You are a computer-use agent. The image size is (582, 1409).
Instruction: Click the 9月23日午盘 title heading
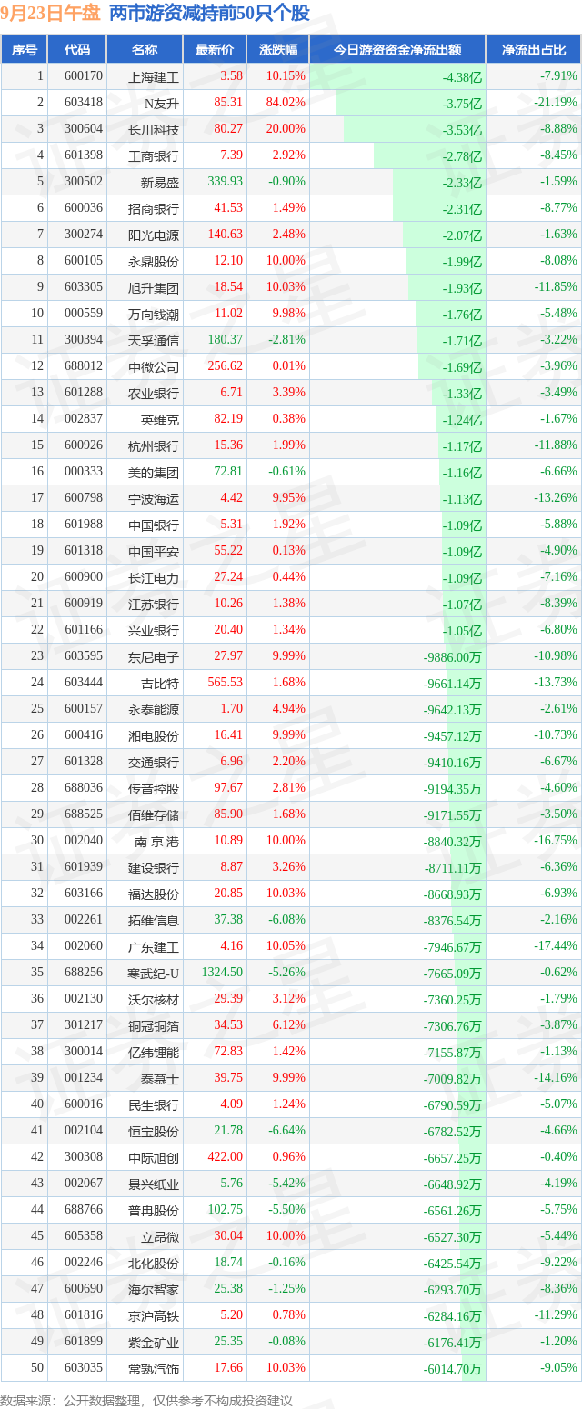[x=51, y=14]
